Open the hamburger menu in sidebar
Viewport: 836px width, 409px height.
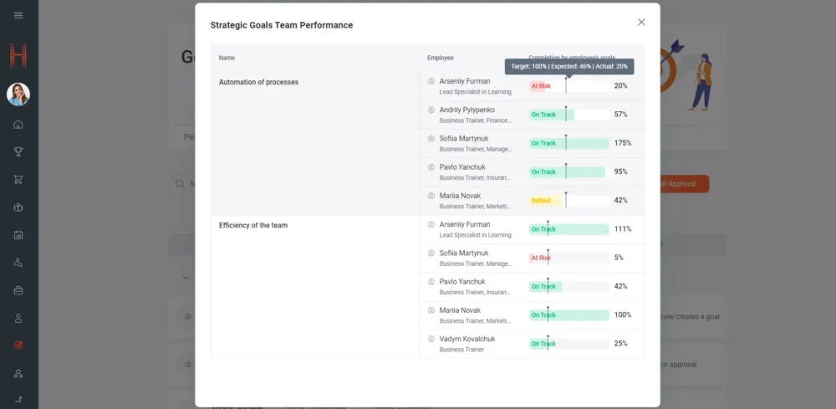[18, 16]
